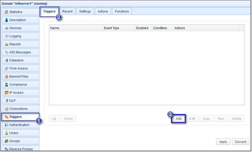Click the Services sidebar icon
Screen dimensions: 252x152
pos(7,28)
